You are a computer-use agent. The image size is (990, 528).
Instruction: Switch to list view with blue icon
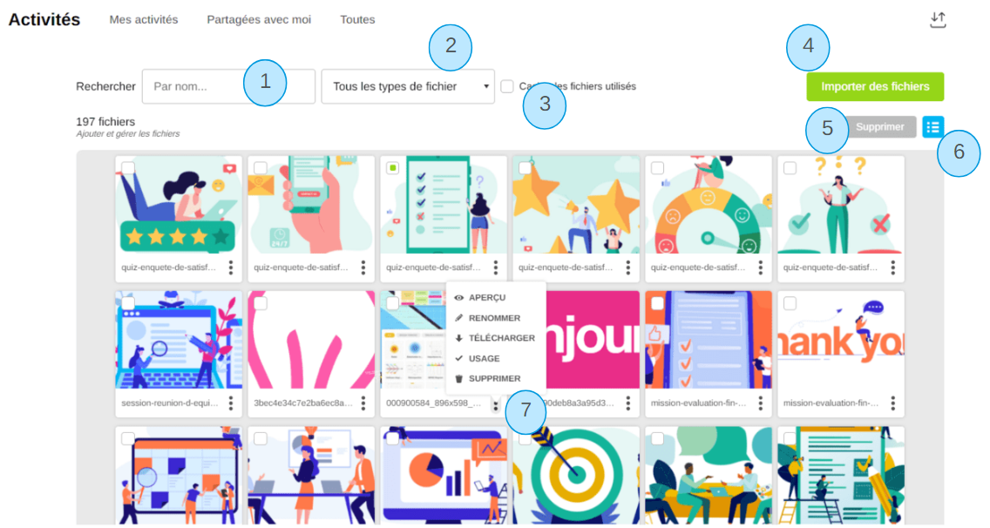[x=932, y=127]
